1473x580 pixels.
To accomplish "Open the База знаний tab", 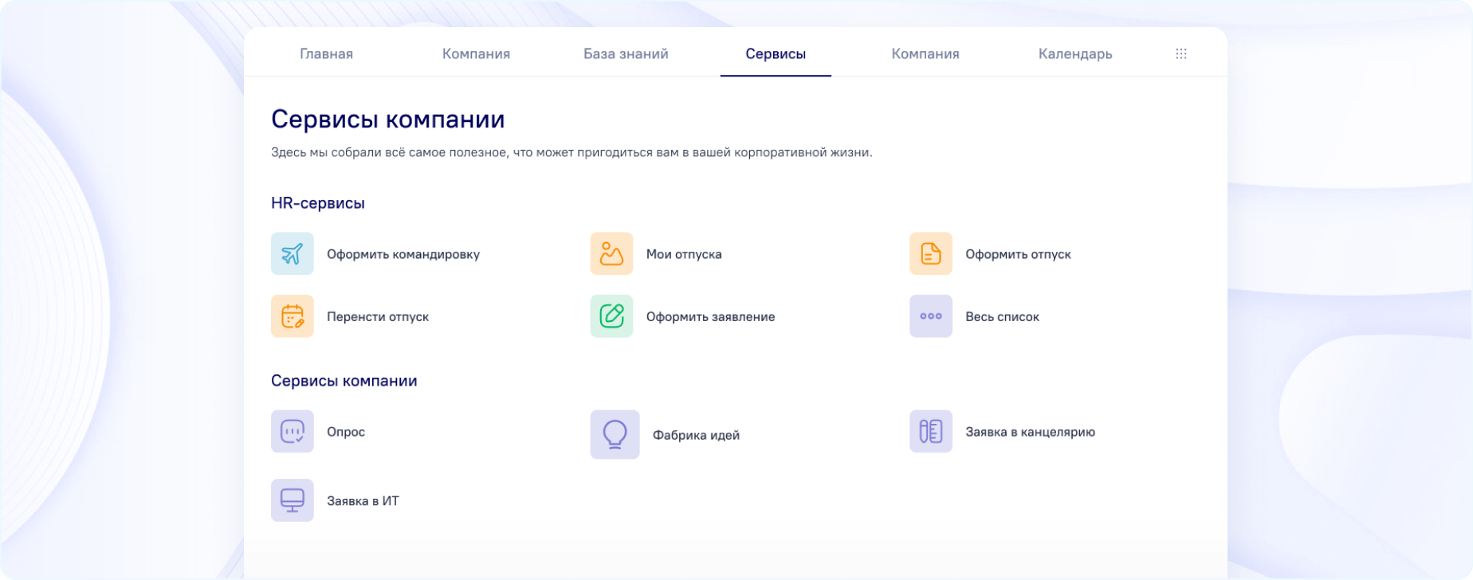I will point(626,53).
